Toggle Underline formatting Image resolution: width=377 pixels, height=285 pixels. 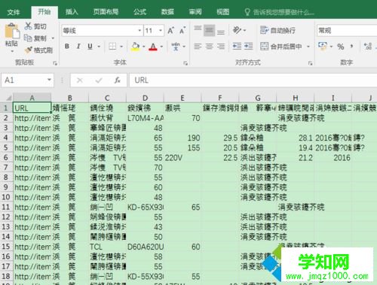(90, 46)
